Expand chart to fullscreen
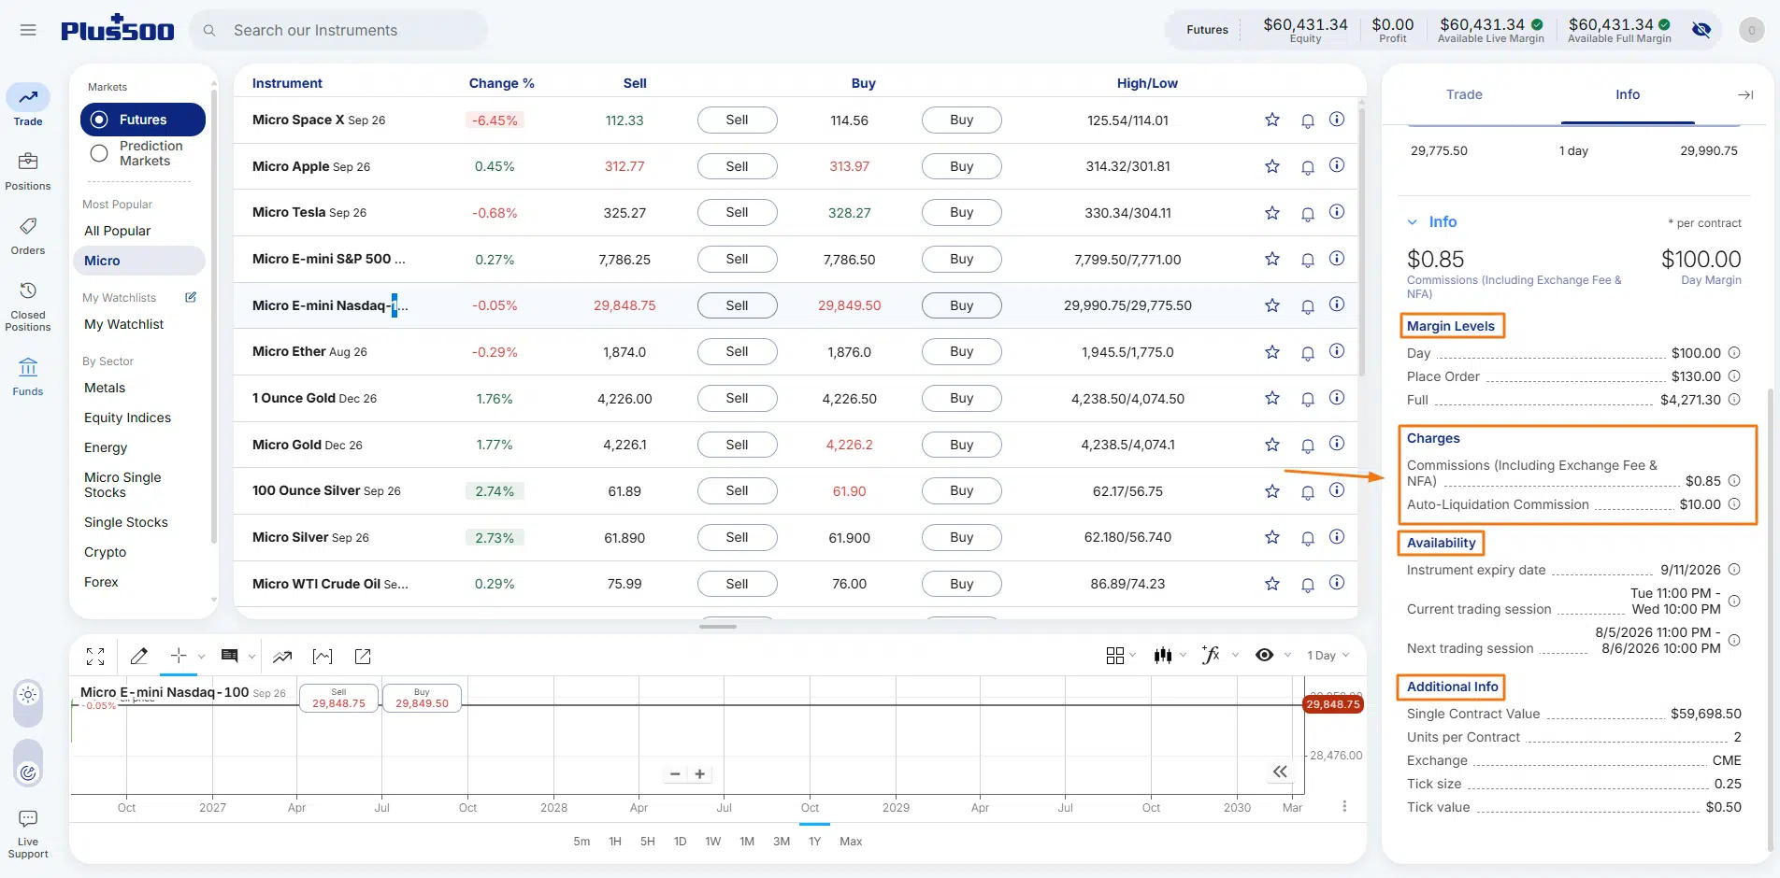This screenshot has height=878, width=1780. pos(95,656)
